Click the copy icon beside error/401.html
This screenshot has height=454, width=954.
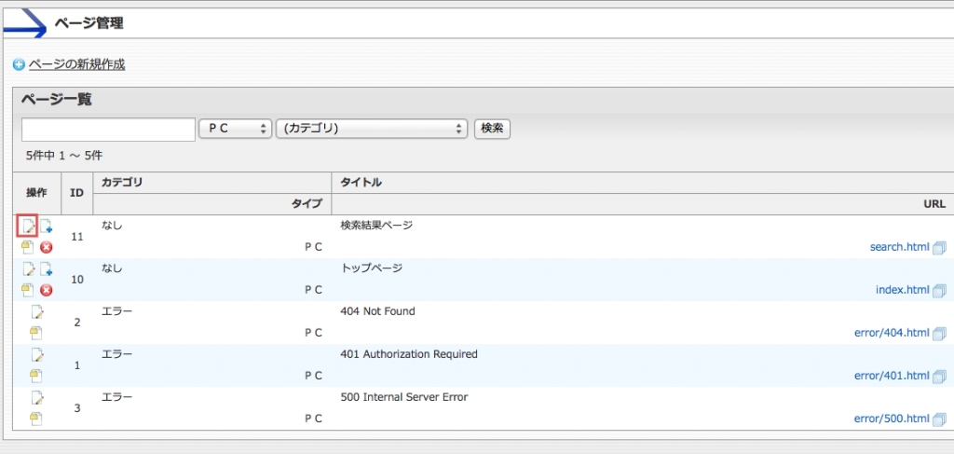point(939,376)
